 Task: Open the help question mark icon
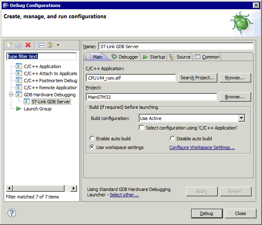point(12,213)
